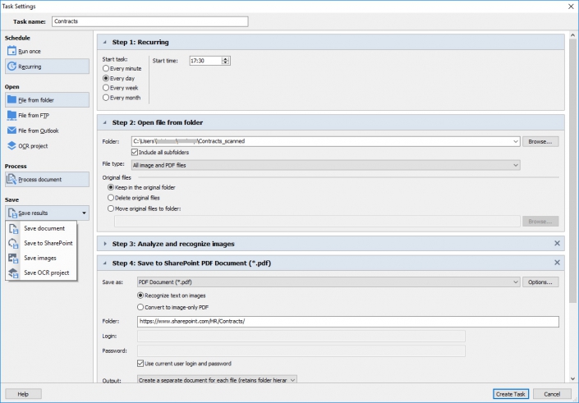The height and width of the screenshot is (403, 579).
Task: Click the Process document icon
Action: pos(11,180)
